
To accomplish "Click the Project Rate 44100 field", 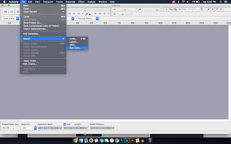I will click(x=6, y=128).
